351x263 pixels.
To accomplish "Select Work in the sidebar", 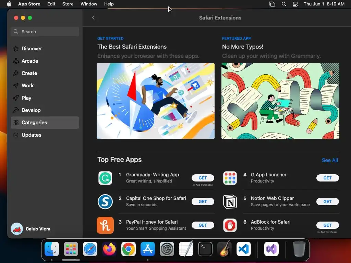I will tap(45, 85).
